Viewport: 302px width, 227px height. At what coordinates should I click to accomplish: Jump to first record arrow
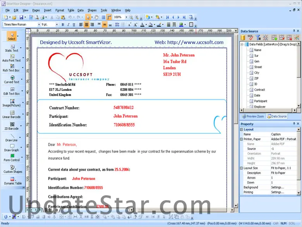tap(168, 17)
